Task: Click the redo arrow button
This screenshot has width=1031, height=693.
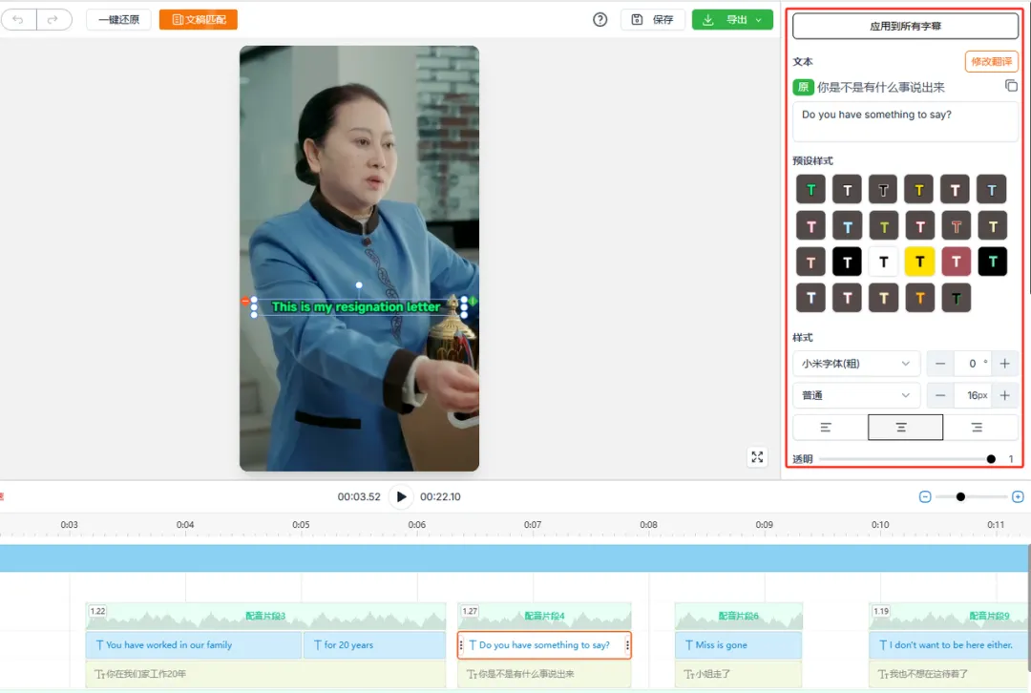Action: pyautogui.click(x=53, y=20)
